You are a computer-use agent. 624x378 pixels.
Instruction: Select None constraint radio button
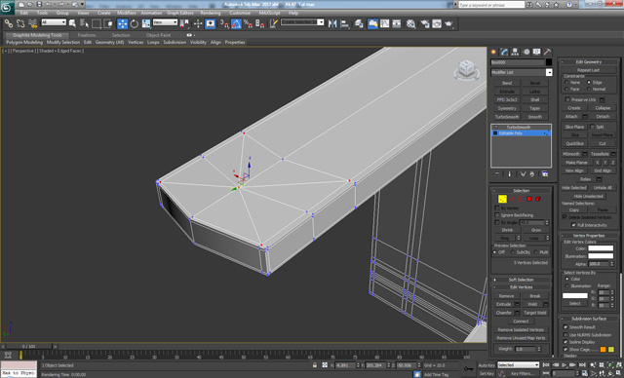[566, 82]
